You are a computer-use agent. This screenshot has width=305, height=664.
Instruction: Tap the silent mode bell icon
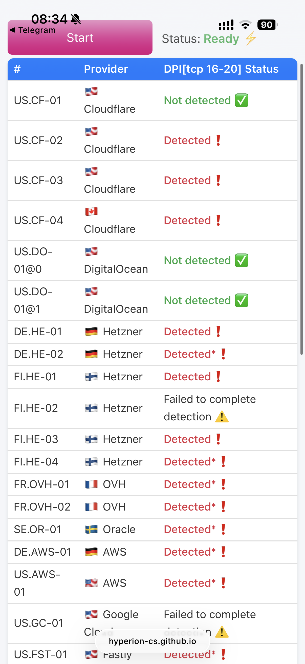pyautogui.click(x=76, y=19)
